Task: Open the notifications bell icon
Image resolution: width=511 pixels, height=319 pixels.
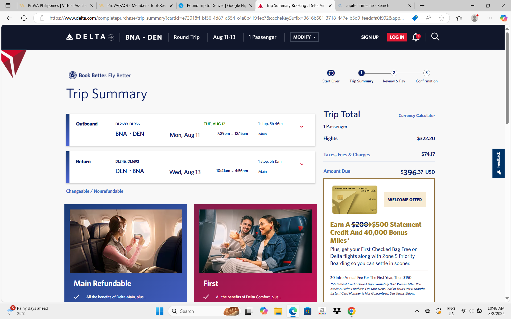Action: tap(416, 37)
